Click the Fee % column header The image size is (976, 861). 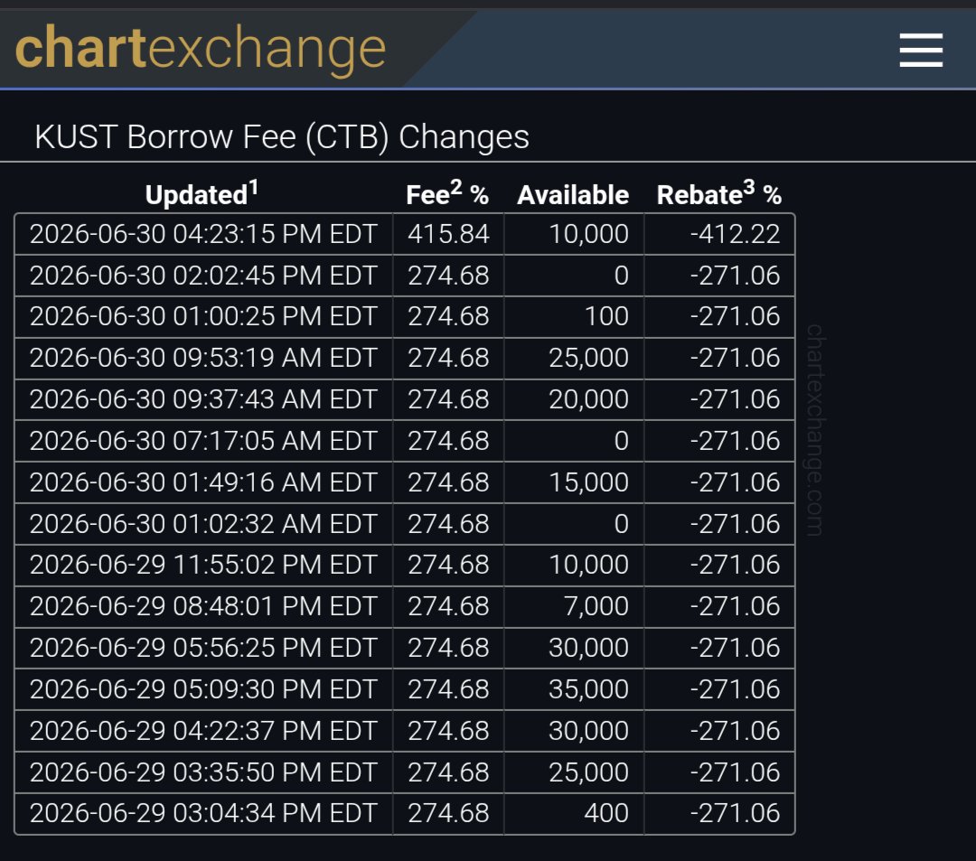[x=447, y=193]
